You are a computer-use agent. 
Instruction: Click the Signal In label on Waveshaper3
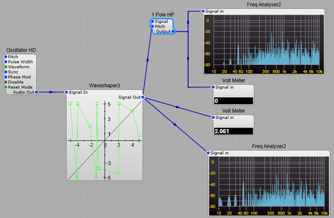(78, 92)
